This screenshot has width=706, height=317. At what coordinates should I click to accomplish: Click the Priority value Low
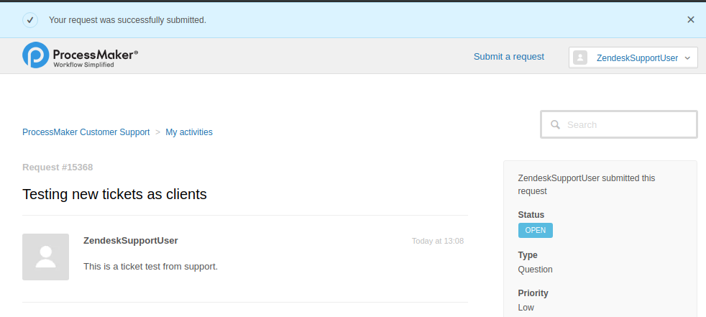tap(526, 308)
